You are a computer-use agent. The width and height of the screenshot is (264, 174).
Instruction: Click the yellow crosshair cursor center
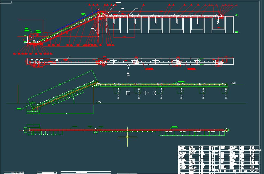pyautogui.click(x=127, y=137)
